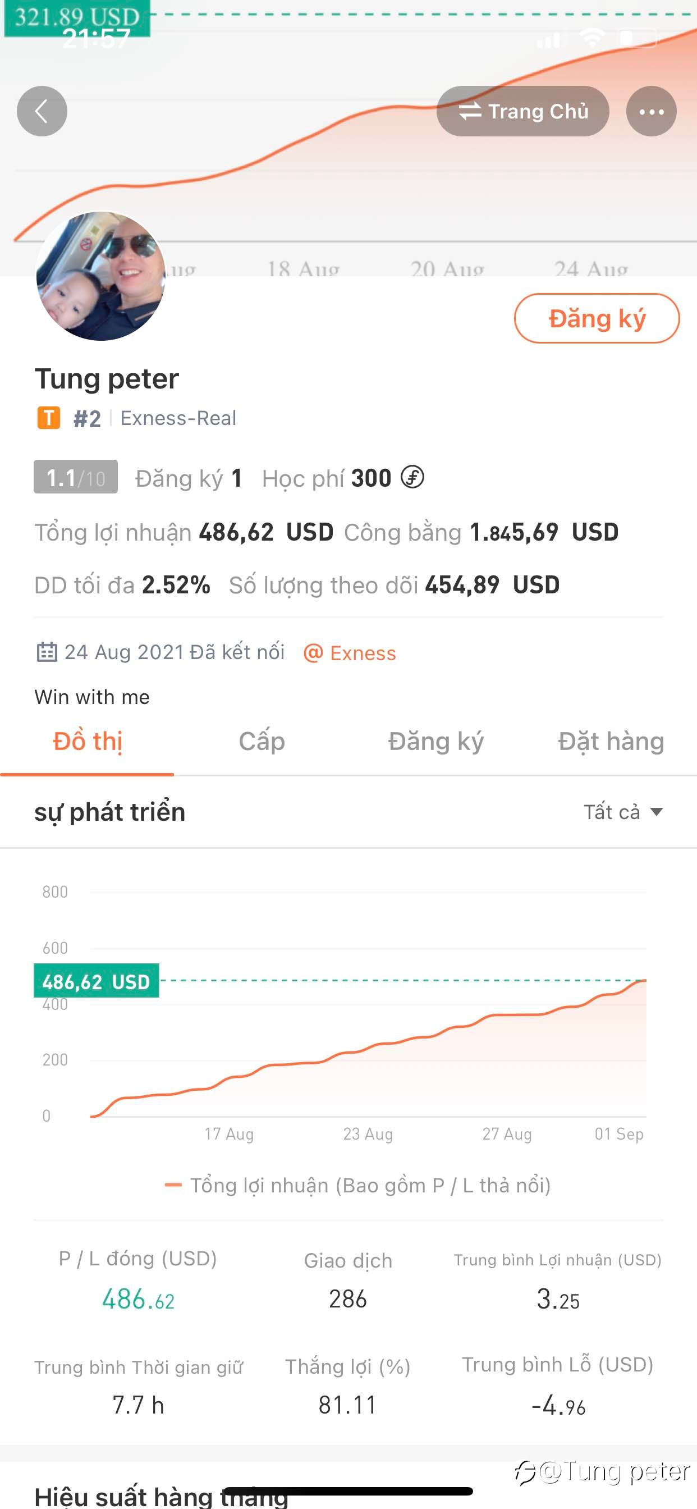This screenshot has width=697, height=1509.
Task: Tap the calendar icon beside 24 Aug 2021
Action: 47,652
